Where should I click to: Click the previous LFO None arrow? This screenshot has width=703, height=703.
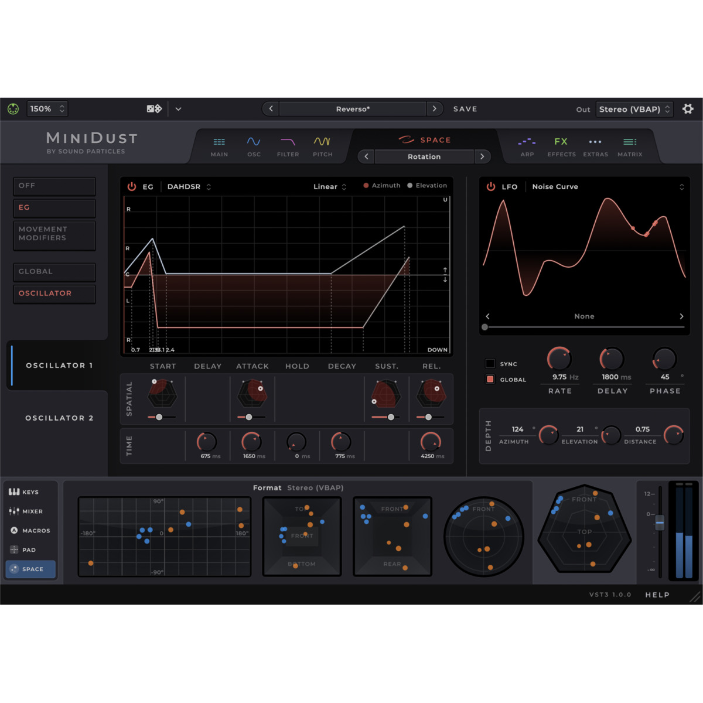tap(487, 316)
